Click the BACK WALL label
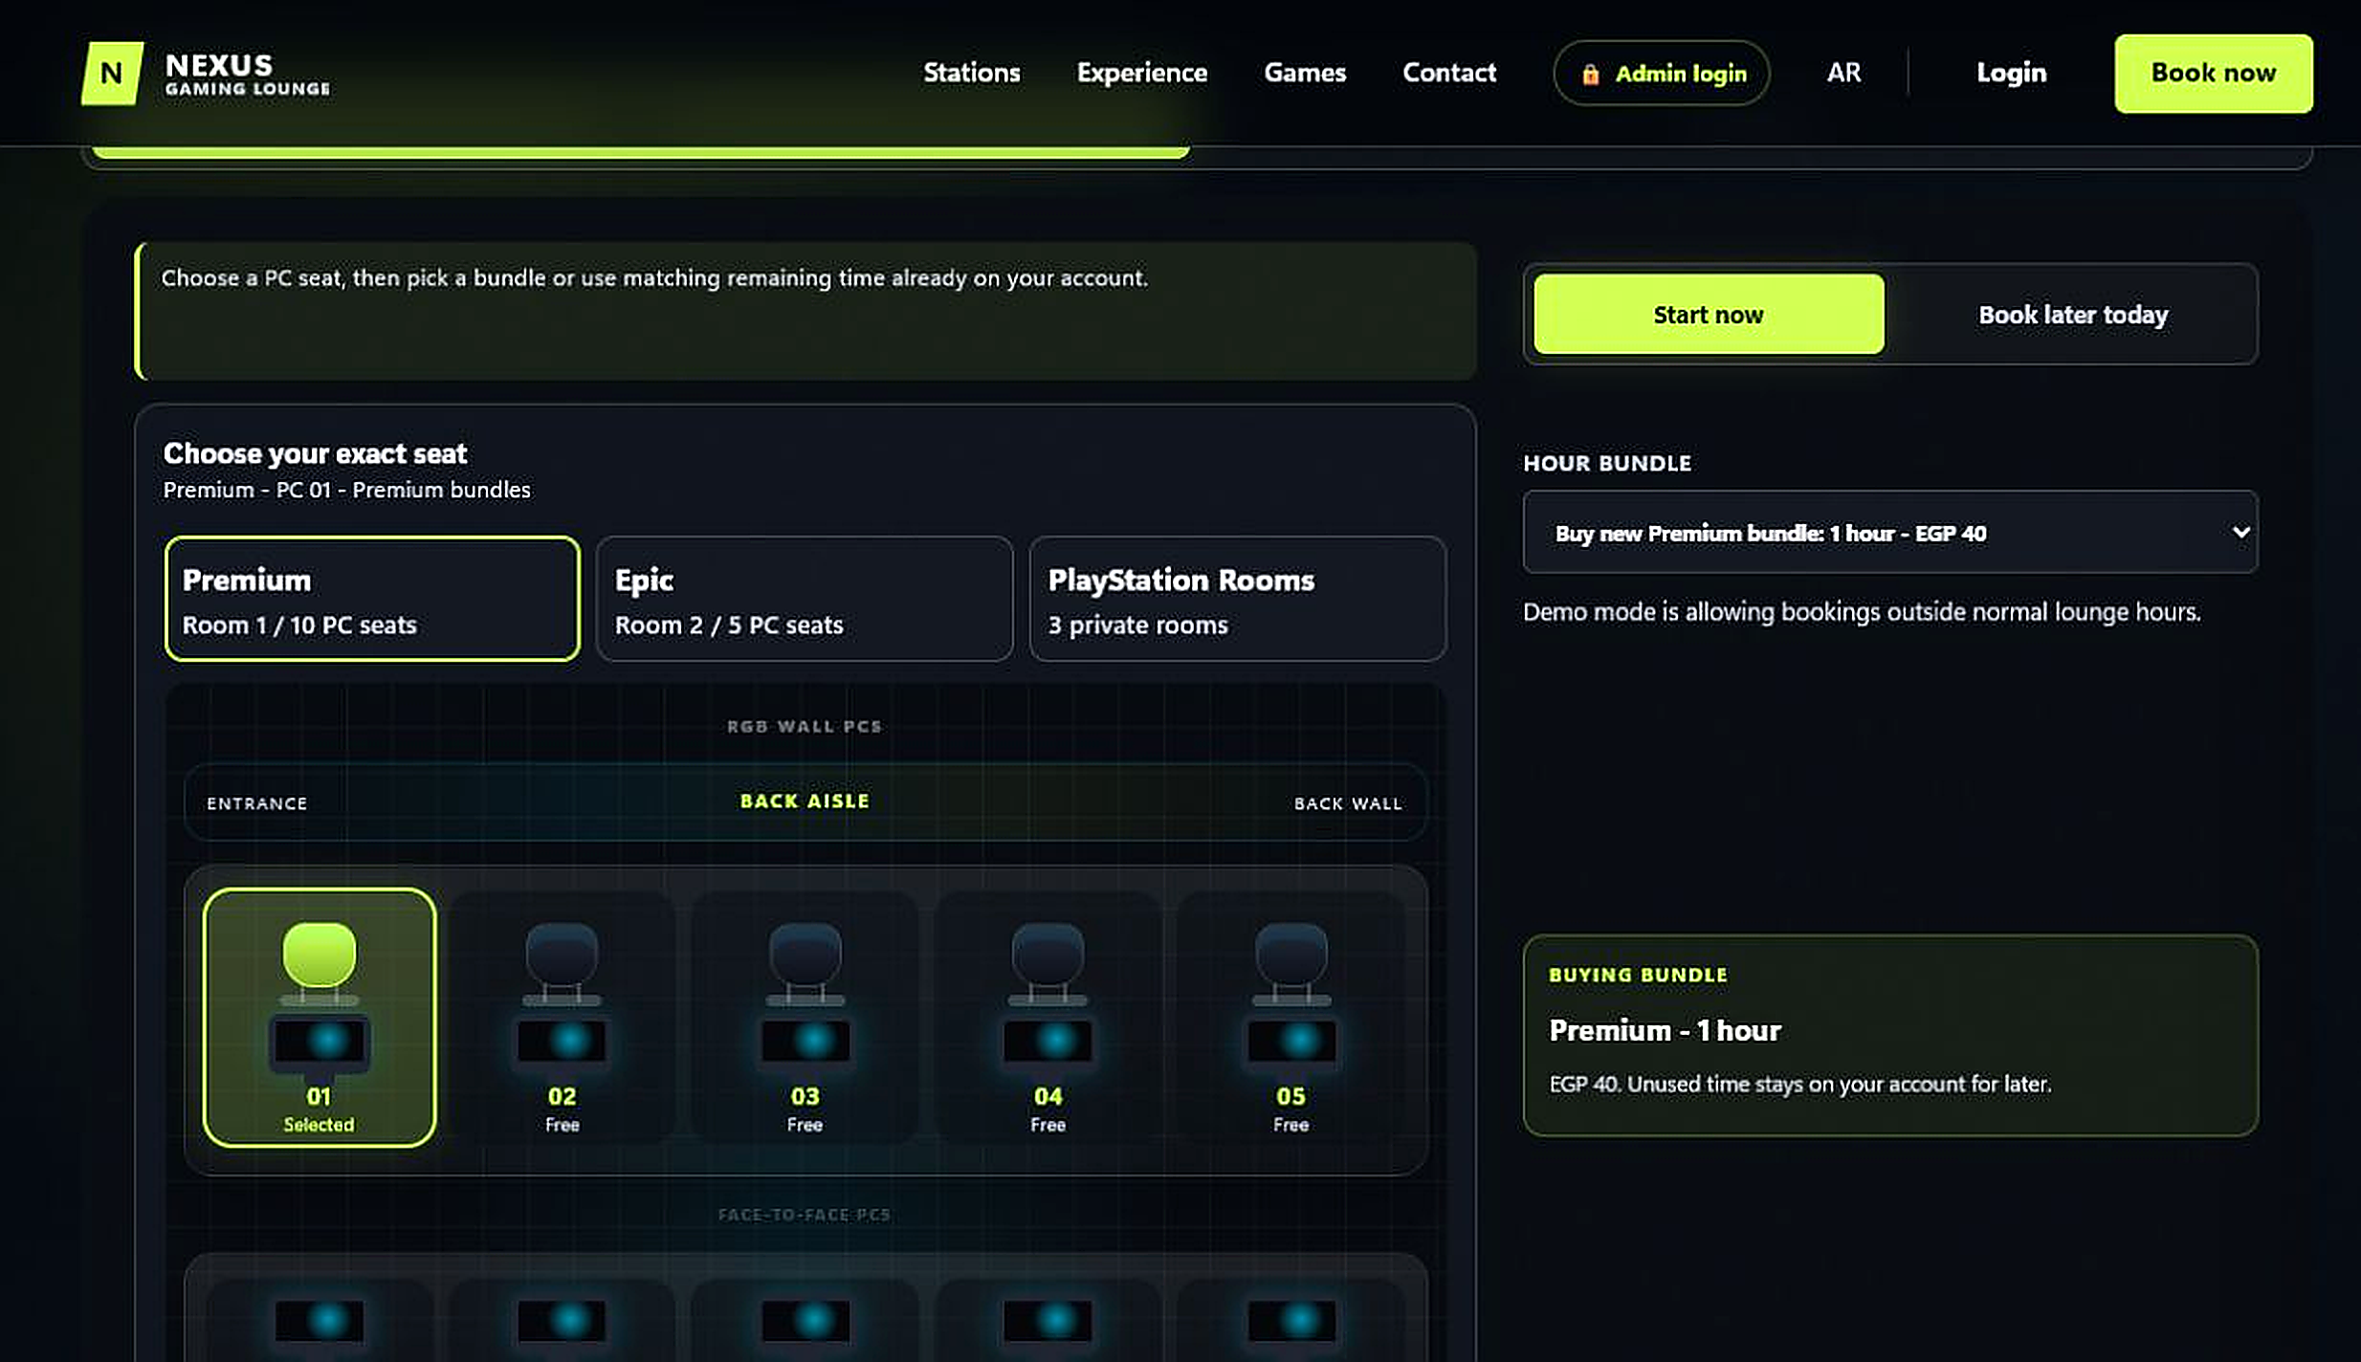The image size is (2361, 1362). (x=1348, y=803)
